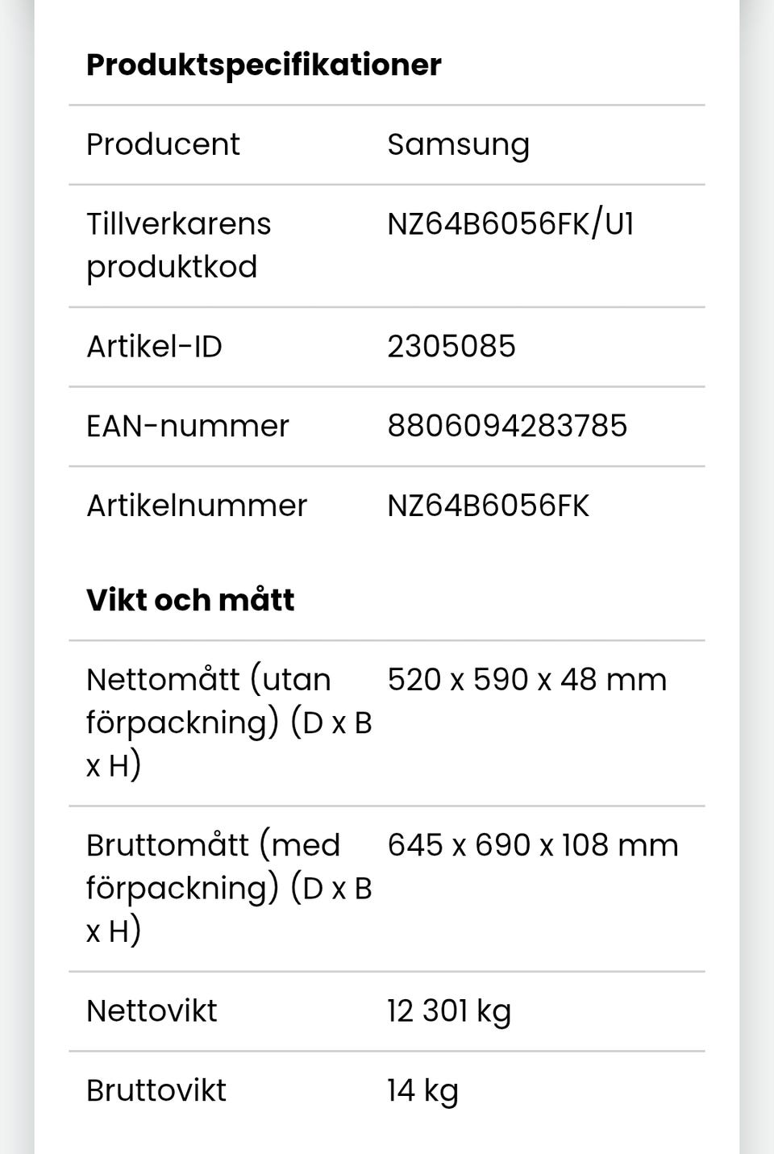The height and width of the screenshot is (1154, 774).
Task: Click the Vikt och mått heading
Action: click(190, 600)
